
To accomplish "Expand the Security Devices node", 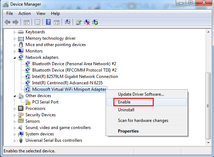I will point(15,115).
